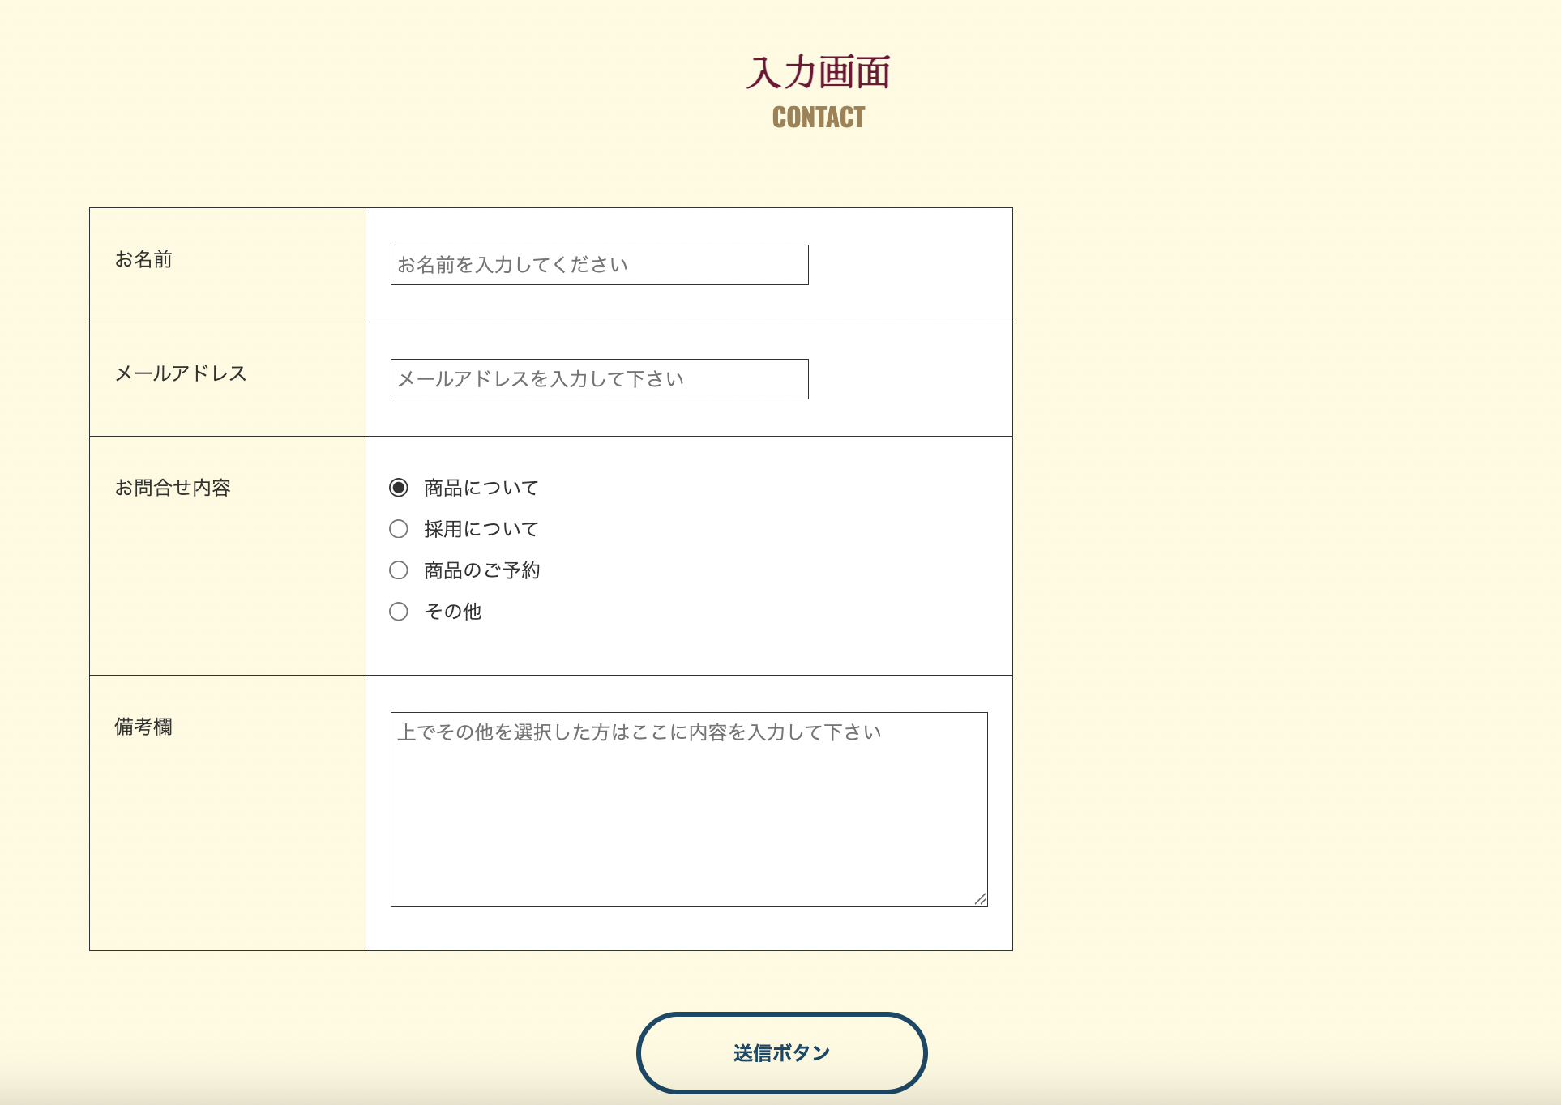Choose 採用について as inquiry type
Image resolution: width=1561 pixels, height=1105 pixels.
point(399,529)
